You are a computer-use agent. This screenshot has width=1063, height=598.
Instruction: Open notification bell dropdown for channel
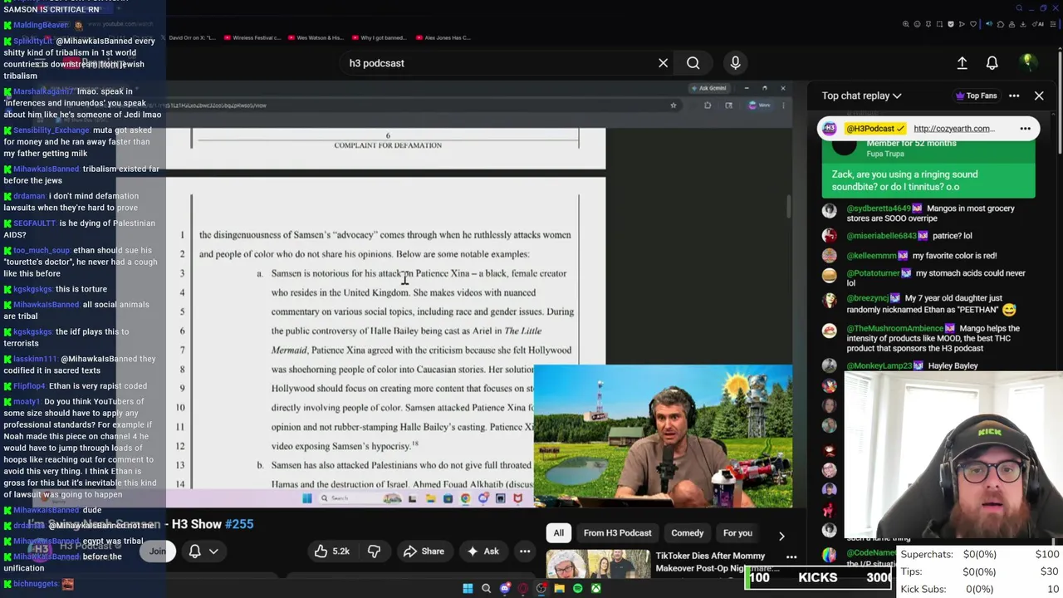(203, 551)
